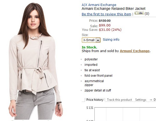This screenshot has width=156, height=121.
Task: Open the X-Small size dropdown
Action: point(91,40)
